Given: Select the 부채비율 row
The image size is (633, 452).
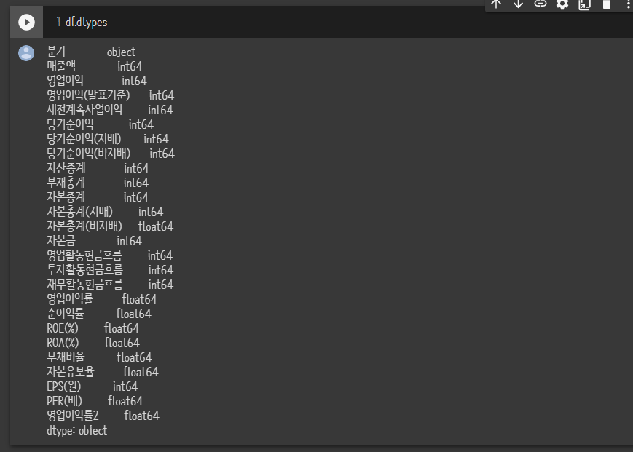Looking at the screenshot, I should click(99, 357).
